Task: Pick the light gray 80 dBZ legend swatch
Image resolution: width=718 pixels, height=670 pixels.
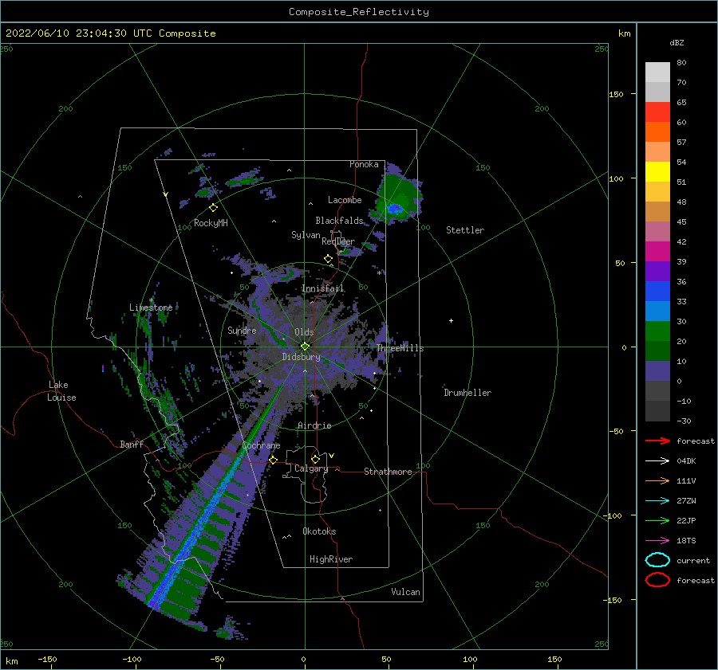Action: (657, 72)
